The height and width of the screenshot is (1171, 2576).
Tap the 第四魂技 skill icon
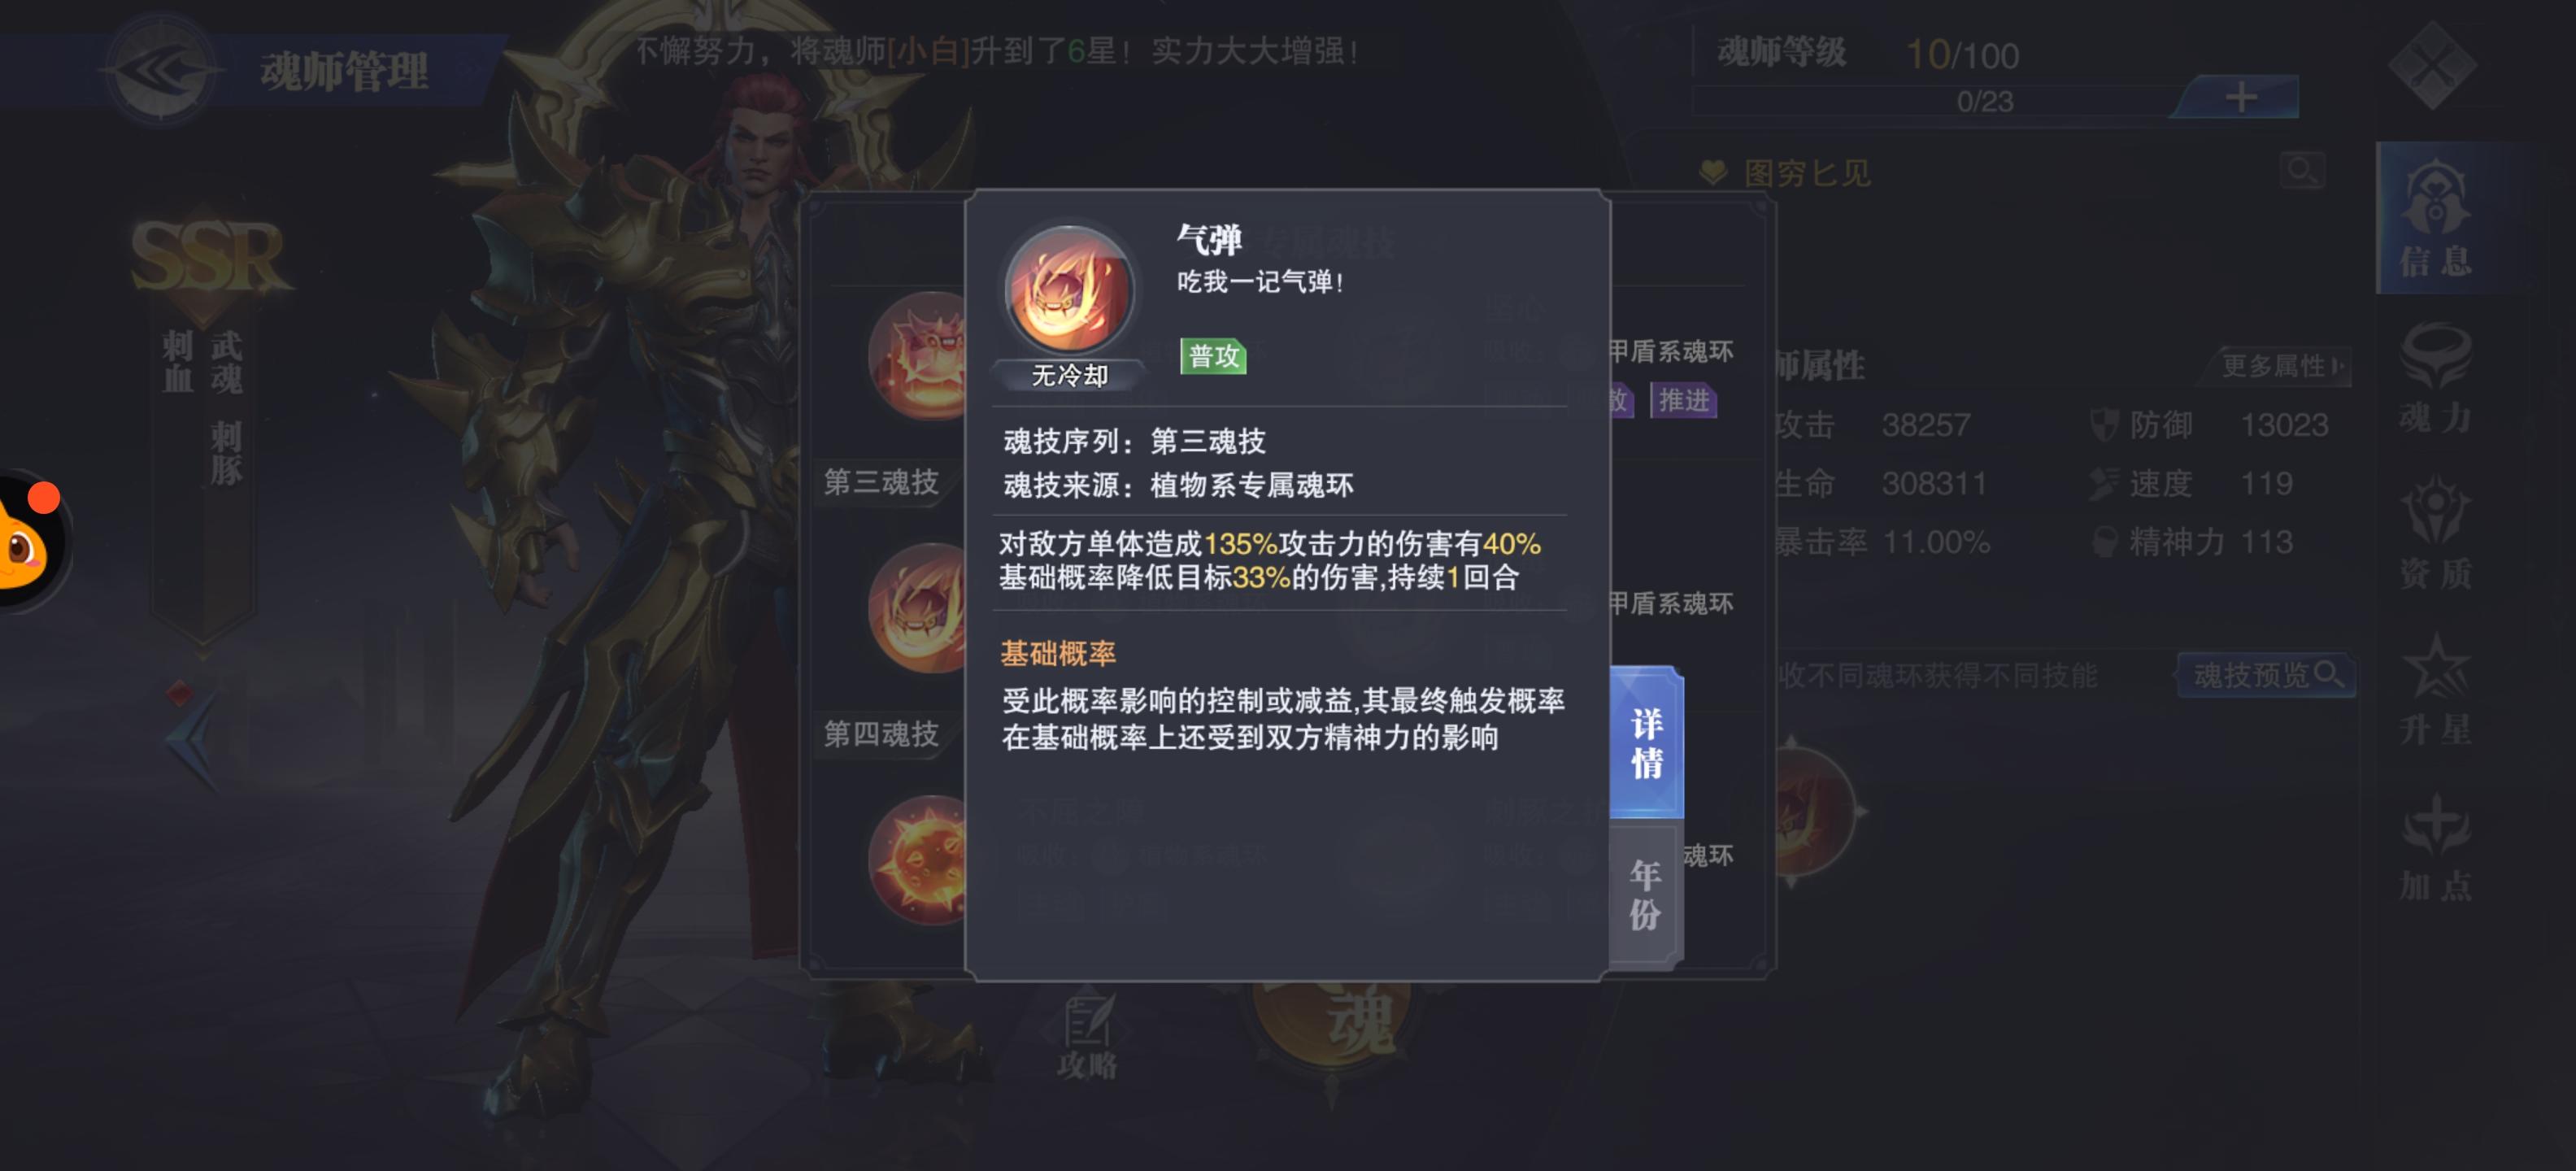(x=918, y=607)
